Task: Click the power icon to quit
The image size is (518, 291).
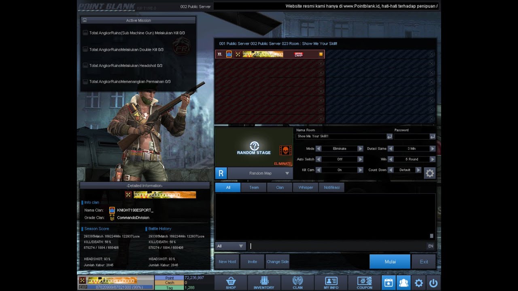Action: click(433, 283)
